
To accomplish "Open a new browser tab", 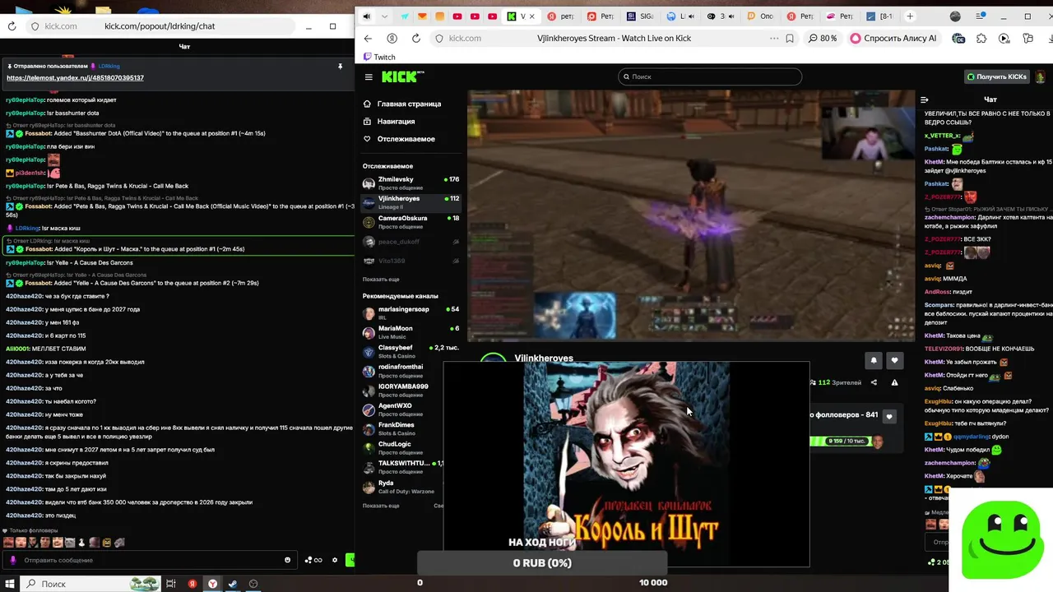I will 910,16.
